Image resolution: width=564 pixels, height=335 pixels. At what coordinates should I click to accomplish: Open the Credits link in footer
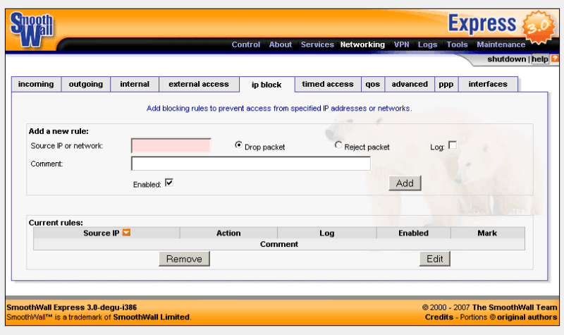tap(439, 317)
